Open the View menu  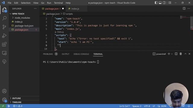(36, 3)
